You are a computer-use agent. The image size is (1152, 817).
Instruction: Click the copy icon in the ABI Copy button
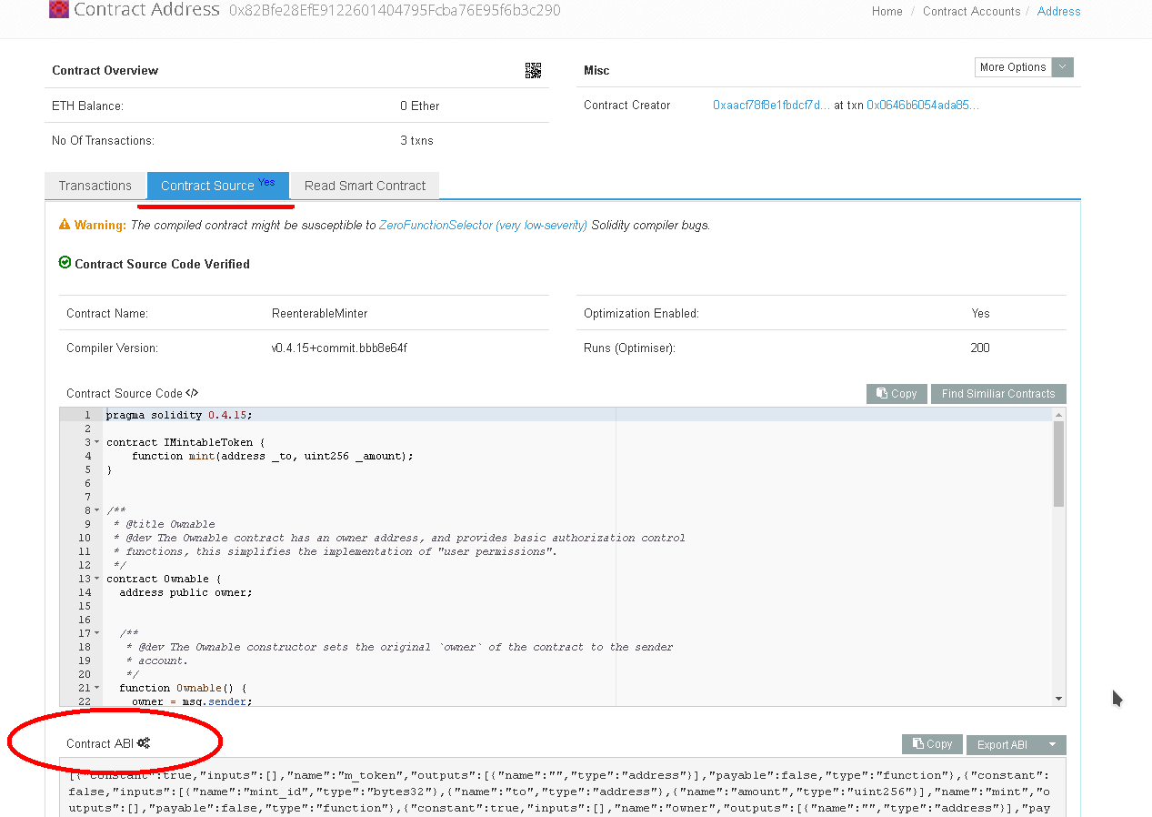tap(917, 743)
